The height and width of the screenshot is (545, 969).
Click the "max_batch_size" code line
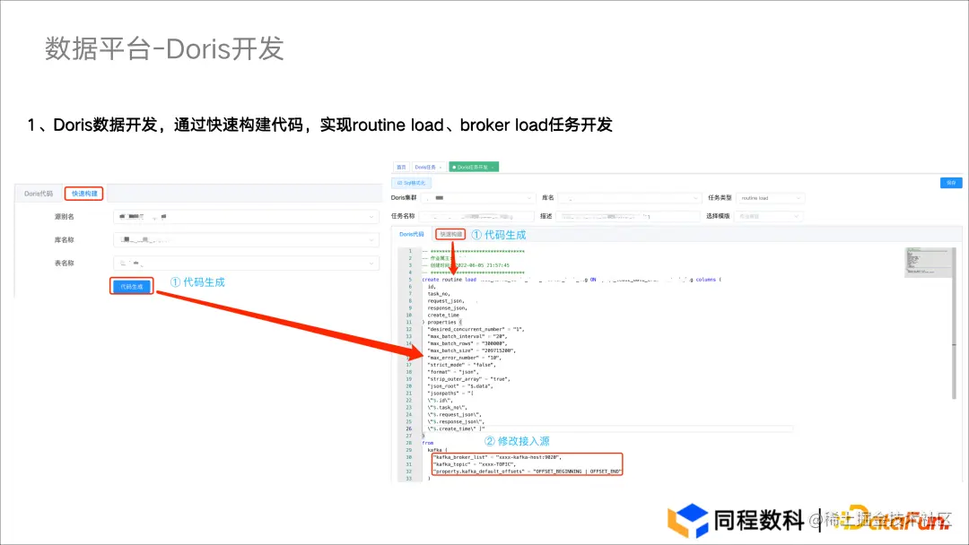471,350
